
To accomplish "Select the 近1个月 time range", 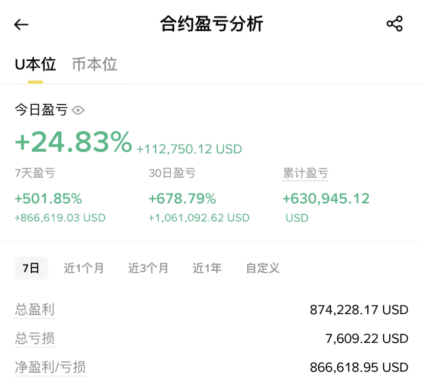I will [84, 268].
